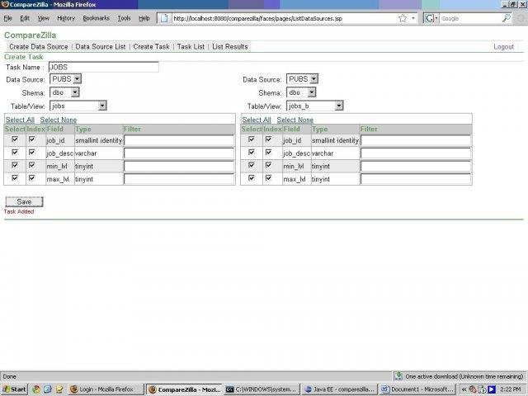
Task: Toggle right Index checkbox for job_desc
Action: pyautogui.click(x=269, y=152)
